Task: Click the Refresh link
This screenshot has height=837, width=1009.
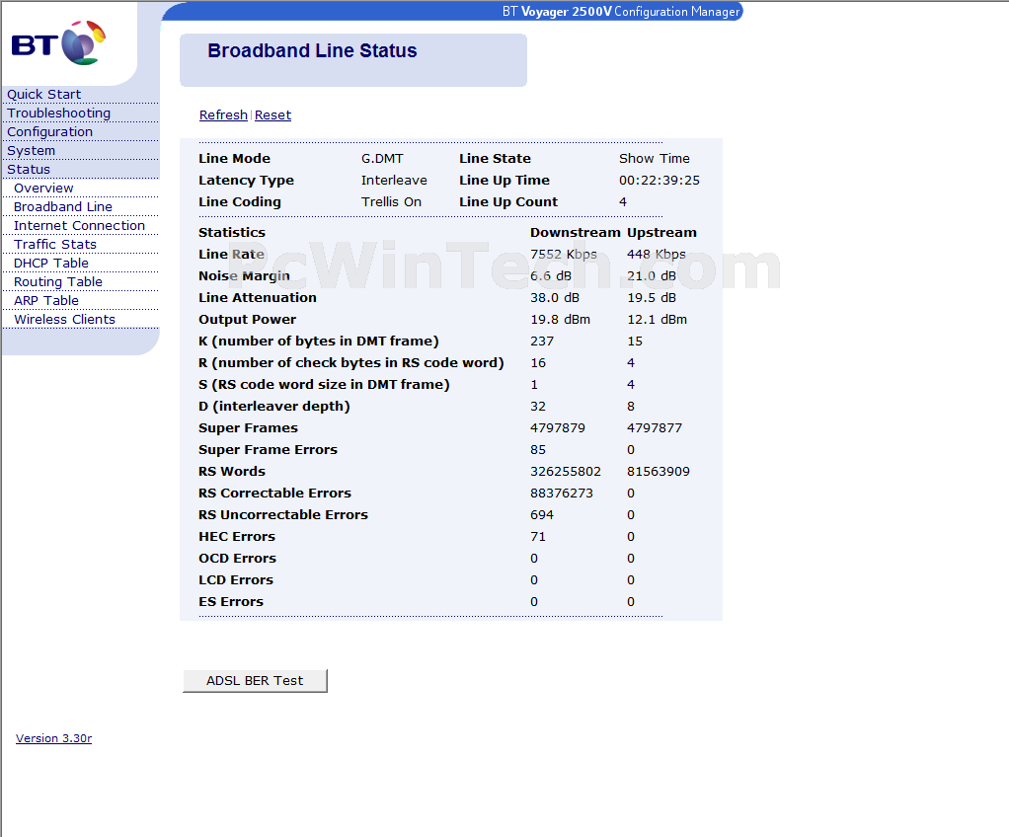Action: click(x=223, y=115)
